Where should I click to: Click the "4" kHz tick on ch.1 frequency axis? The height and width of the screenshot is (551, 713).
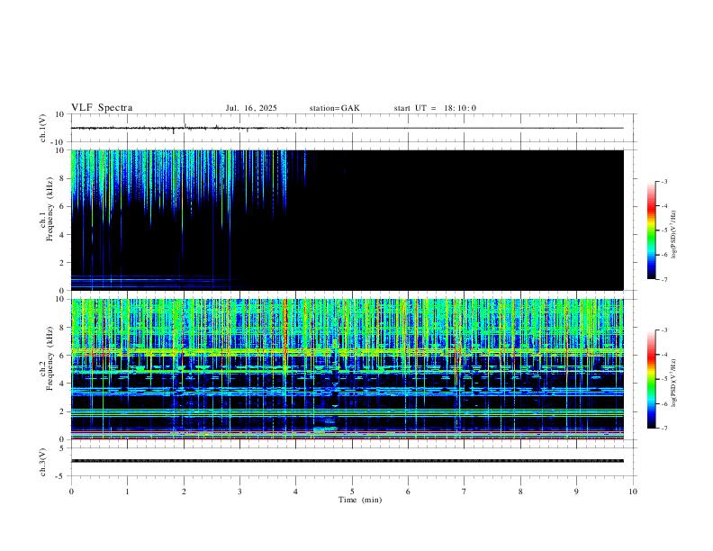62,235
